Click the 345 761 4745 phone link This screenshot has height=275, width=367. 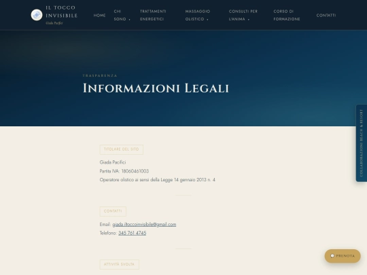click(133, 233)
